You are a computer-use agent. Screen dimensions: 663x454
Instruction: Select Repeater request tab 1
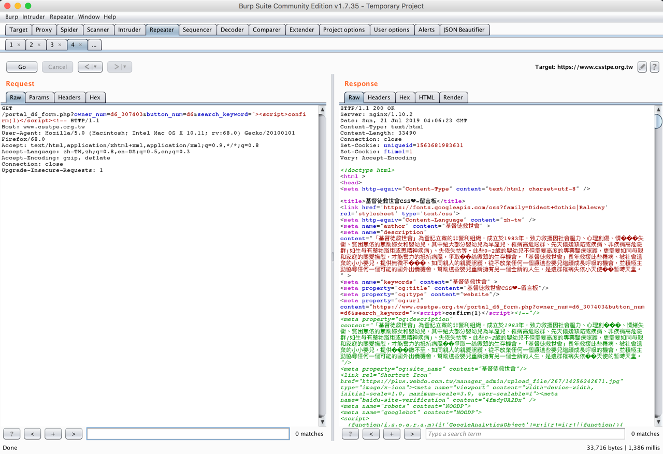[x=11, y=45]
